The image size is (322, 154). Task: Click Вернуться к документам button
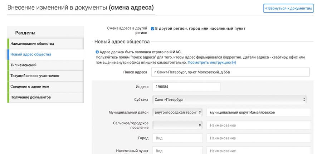[288, 9]
